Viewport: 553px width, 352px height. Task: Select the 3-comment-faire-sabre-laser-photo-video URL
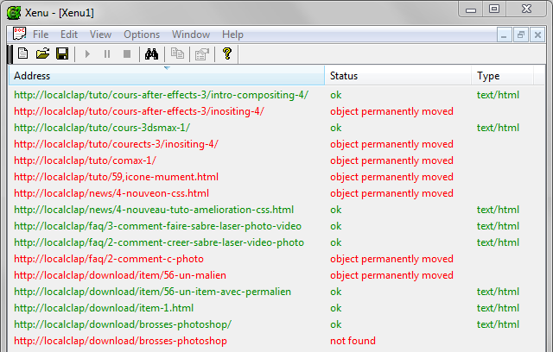click(x=157, y=226)
